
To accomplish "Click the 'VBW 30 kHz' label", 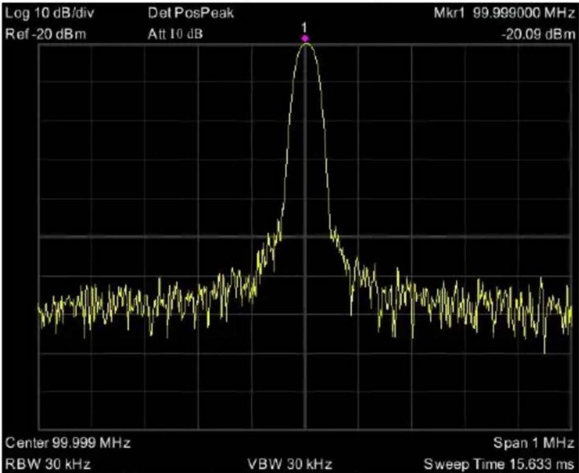I will click(290, 464).
